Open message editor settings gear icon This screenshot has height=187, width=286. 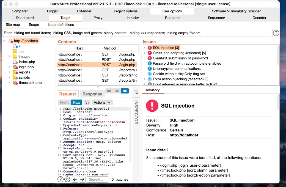67,180
